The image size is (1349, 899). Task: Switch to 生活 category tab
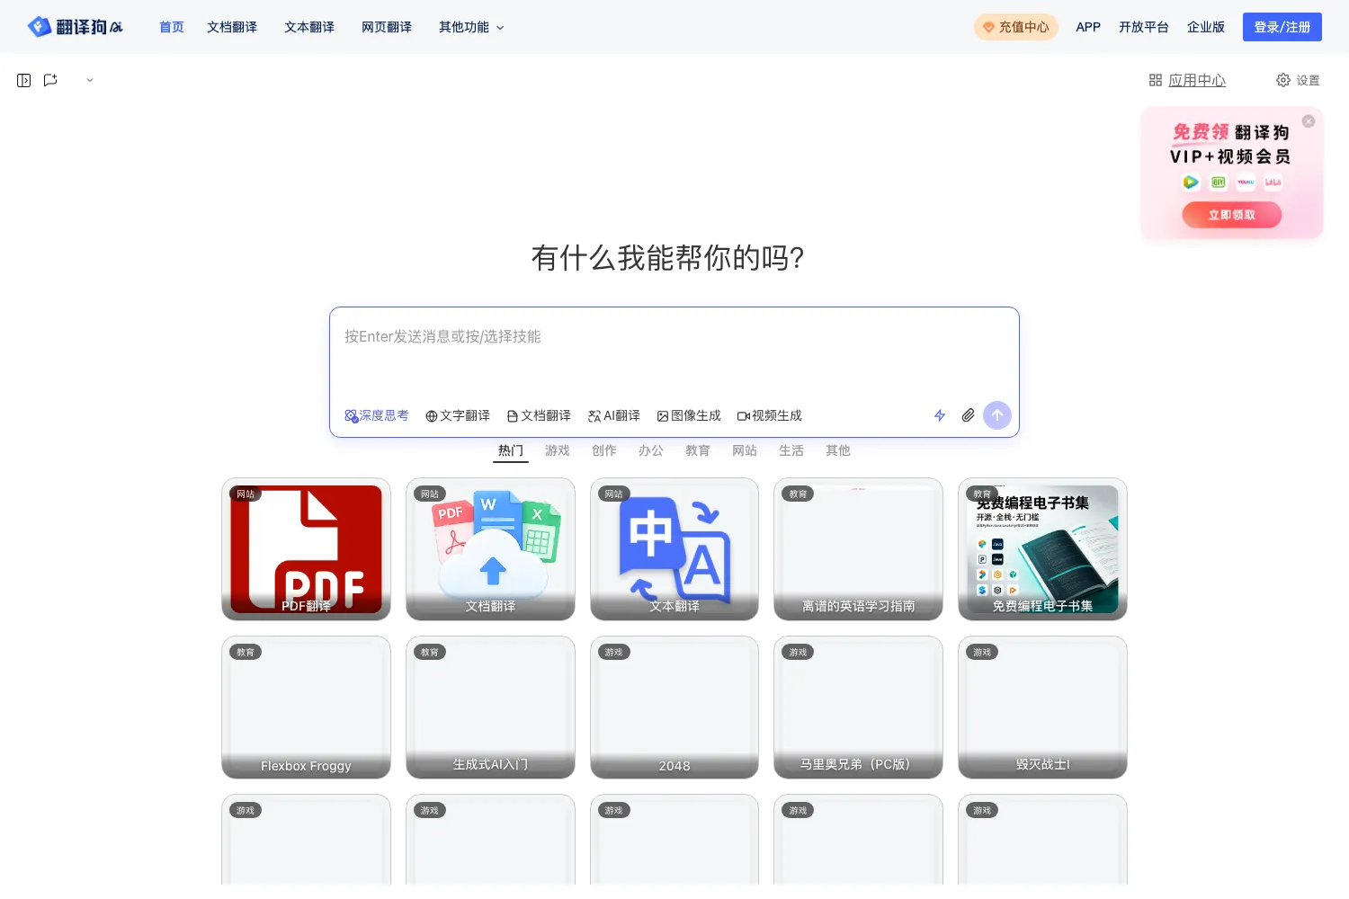pos(791,451)
